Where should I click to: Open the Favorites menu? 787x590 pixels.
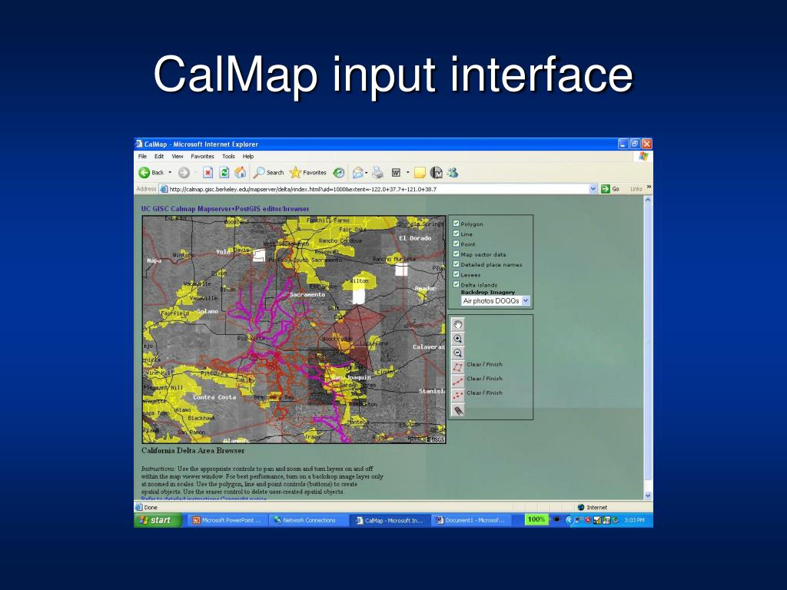(202, 157)
